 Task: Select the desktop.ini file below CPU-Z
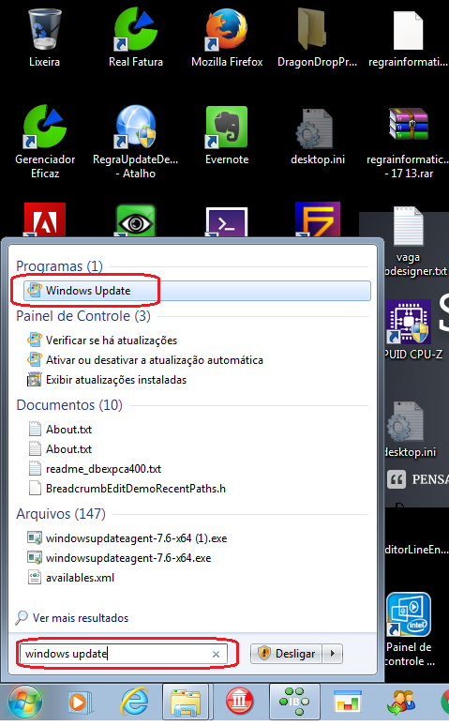point(412,430)
